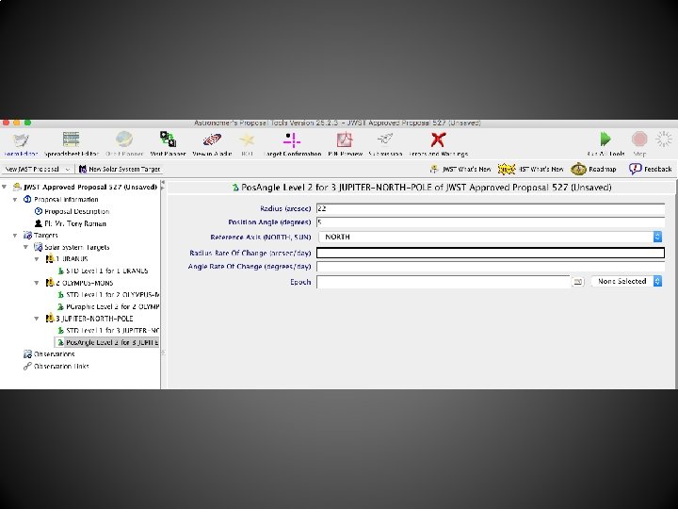Select PosAngle Level 2 for 3 JUPITER row
This screenshot has width=678, height=509.
(x=106, y=342)
